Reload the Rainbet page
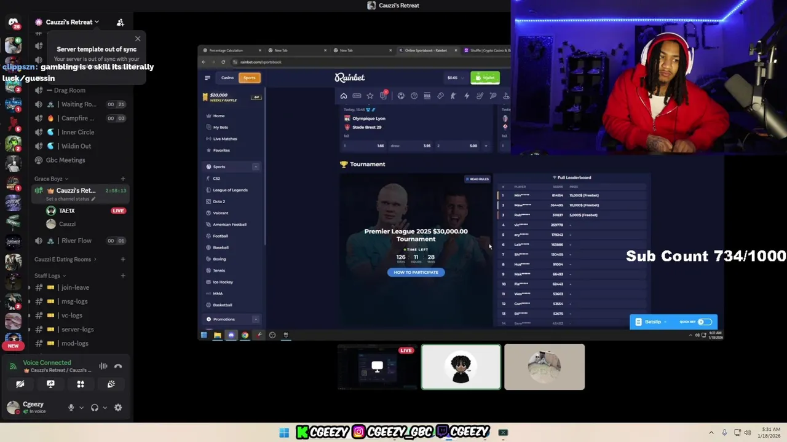 [x=223, y=62]
